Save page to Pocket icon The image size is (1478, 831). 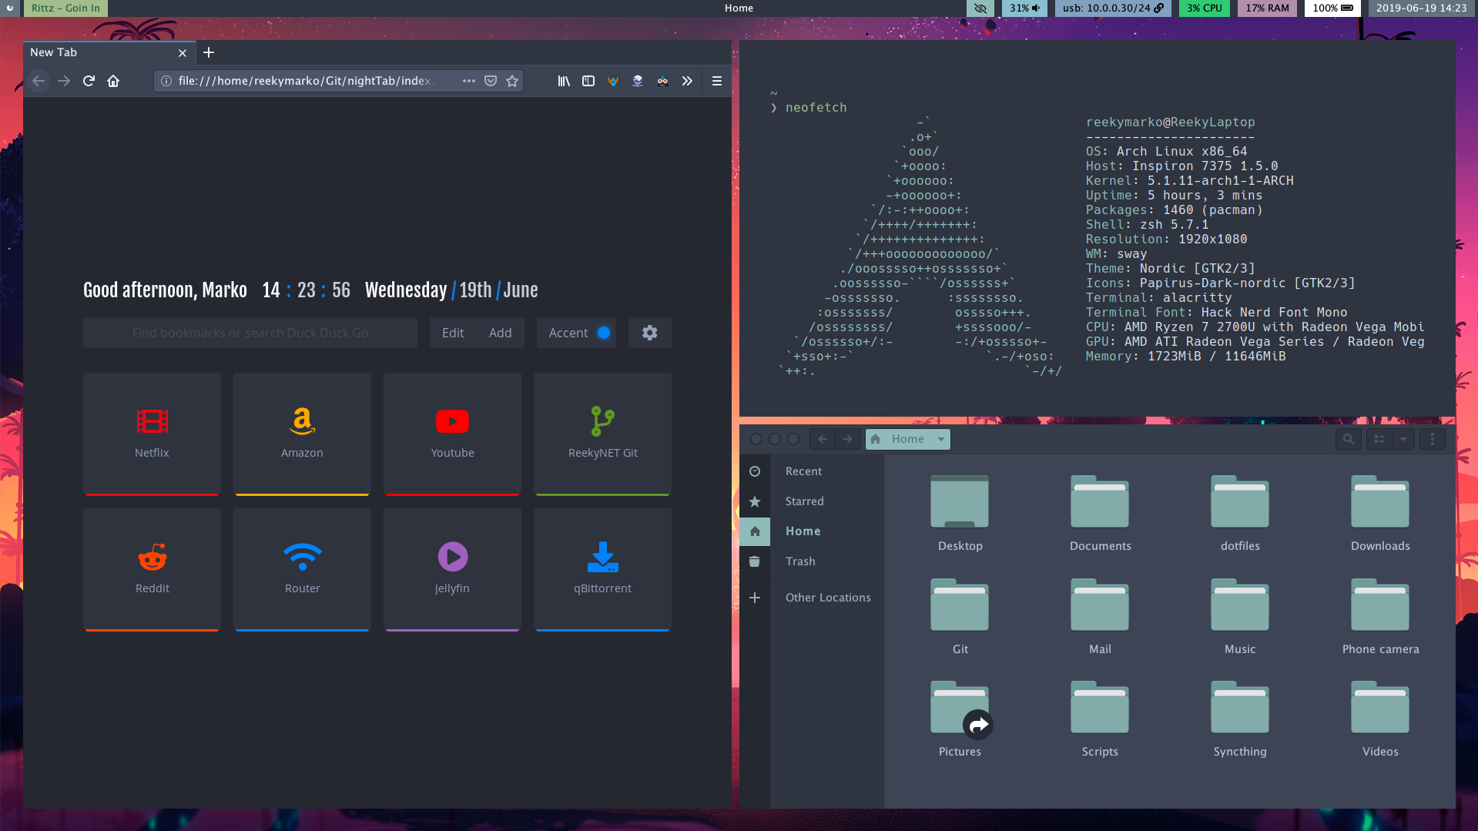[491, 81]
